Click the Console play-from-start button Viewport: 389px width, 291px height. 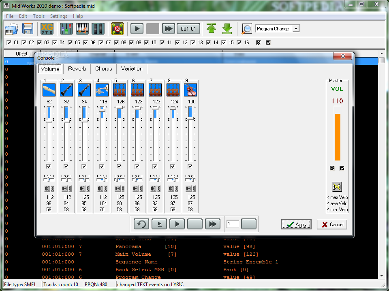[x=159, y=224]
